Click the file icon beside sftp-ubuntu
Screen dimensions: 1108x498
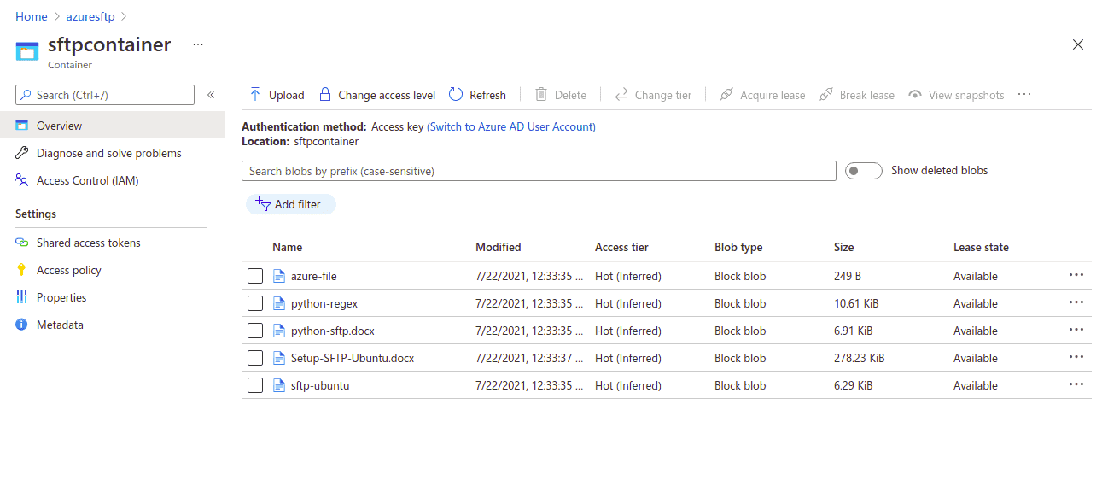[x=278, y=385]
